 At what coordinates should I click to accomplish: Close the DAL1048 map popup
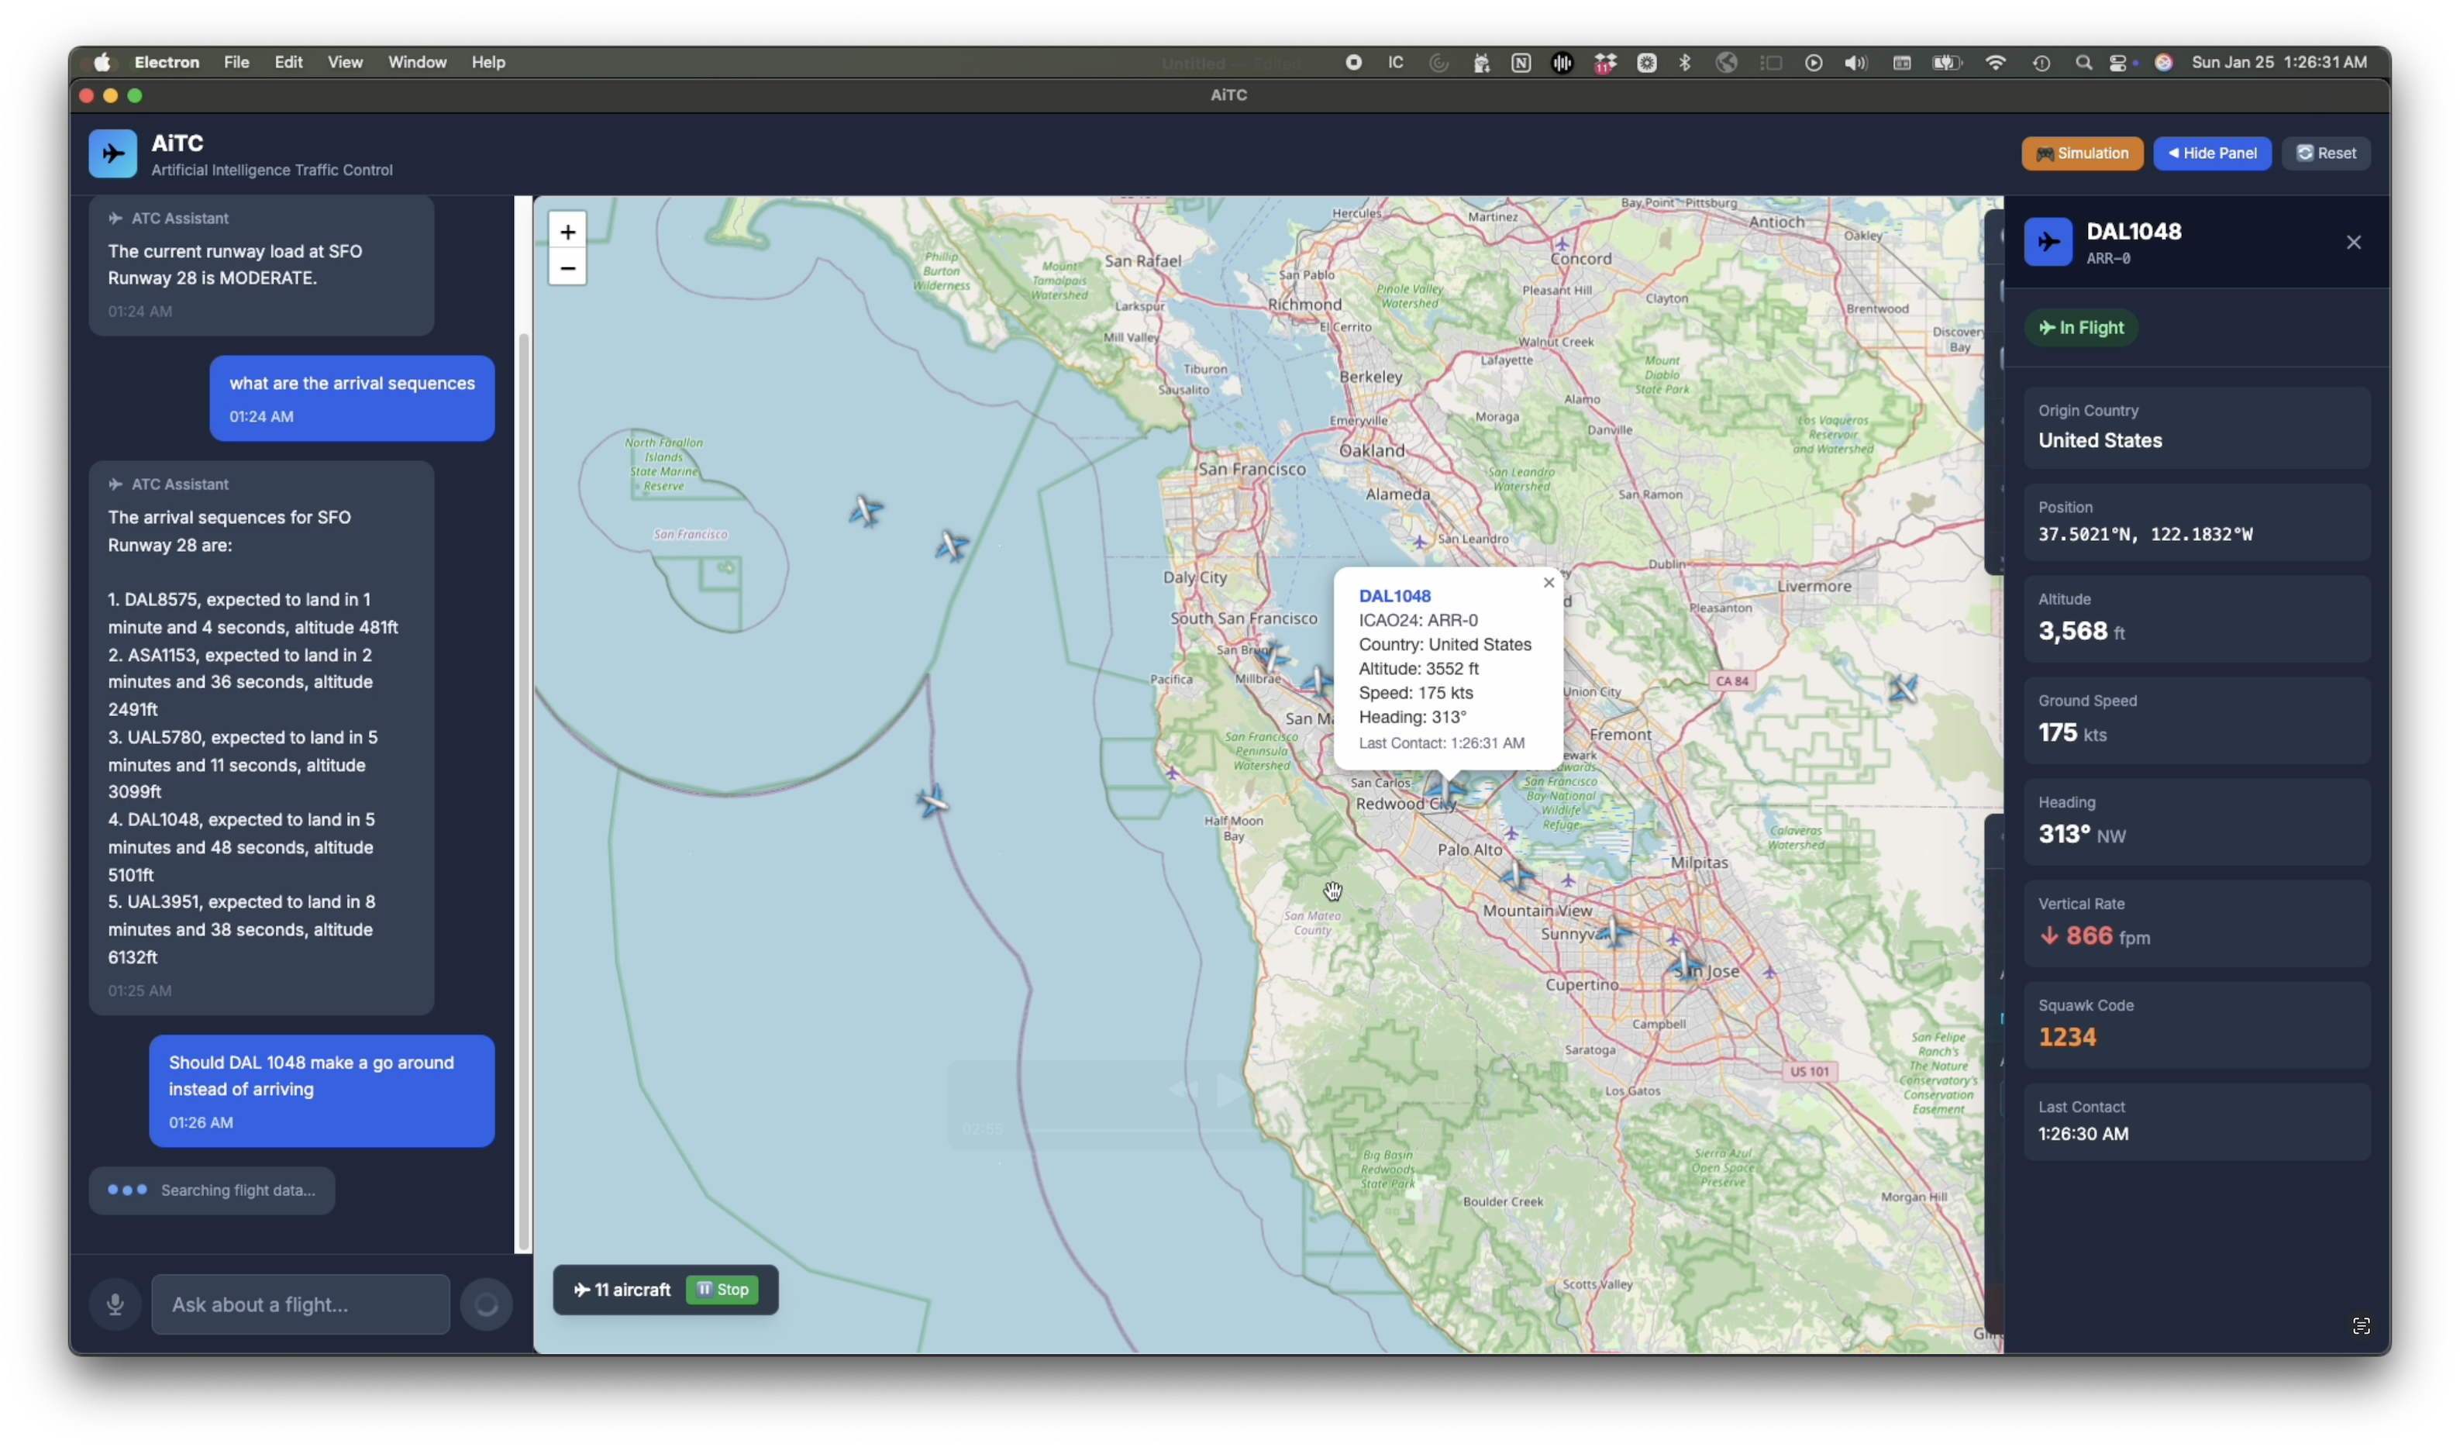[x=1549, y=583]
